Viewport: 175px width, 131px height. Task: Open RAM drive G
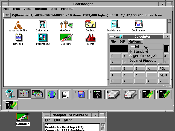pyautogui.click(x=10, y=105)
